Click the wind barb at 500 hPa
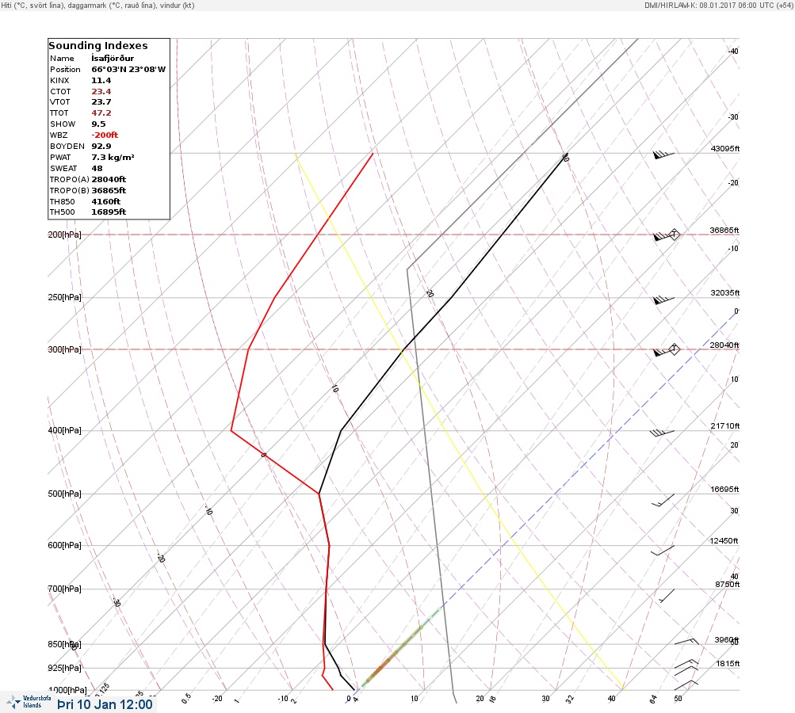This screenshot has height=713, width=795. [663, 500]
